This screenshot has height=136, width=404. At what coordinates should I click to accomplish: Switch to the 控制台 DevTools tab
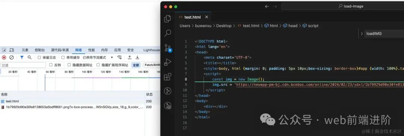(x=40, y=50)
